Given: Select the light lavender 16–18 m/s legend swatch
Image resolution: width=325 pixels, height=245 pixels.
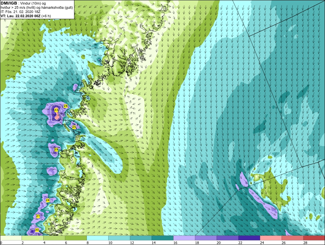Looking at the screenshot, I should 184,238.
